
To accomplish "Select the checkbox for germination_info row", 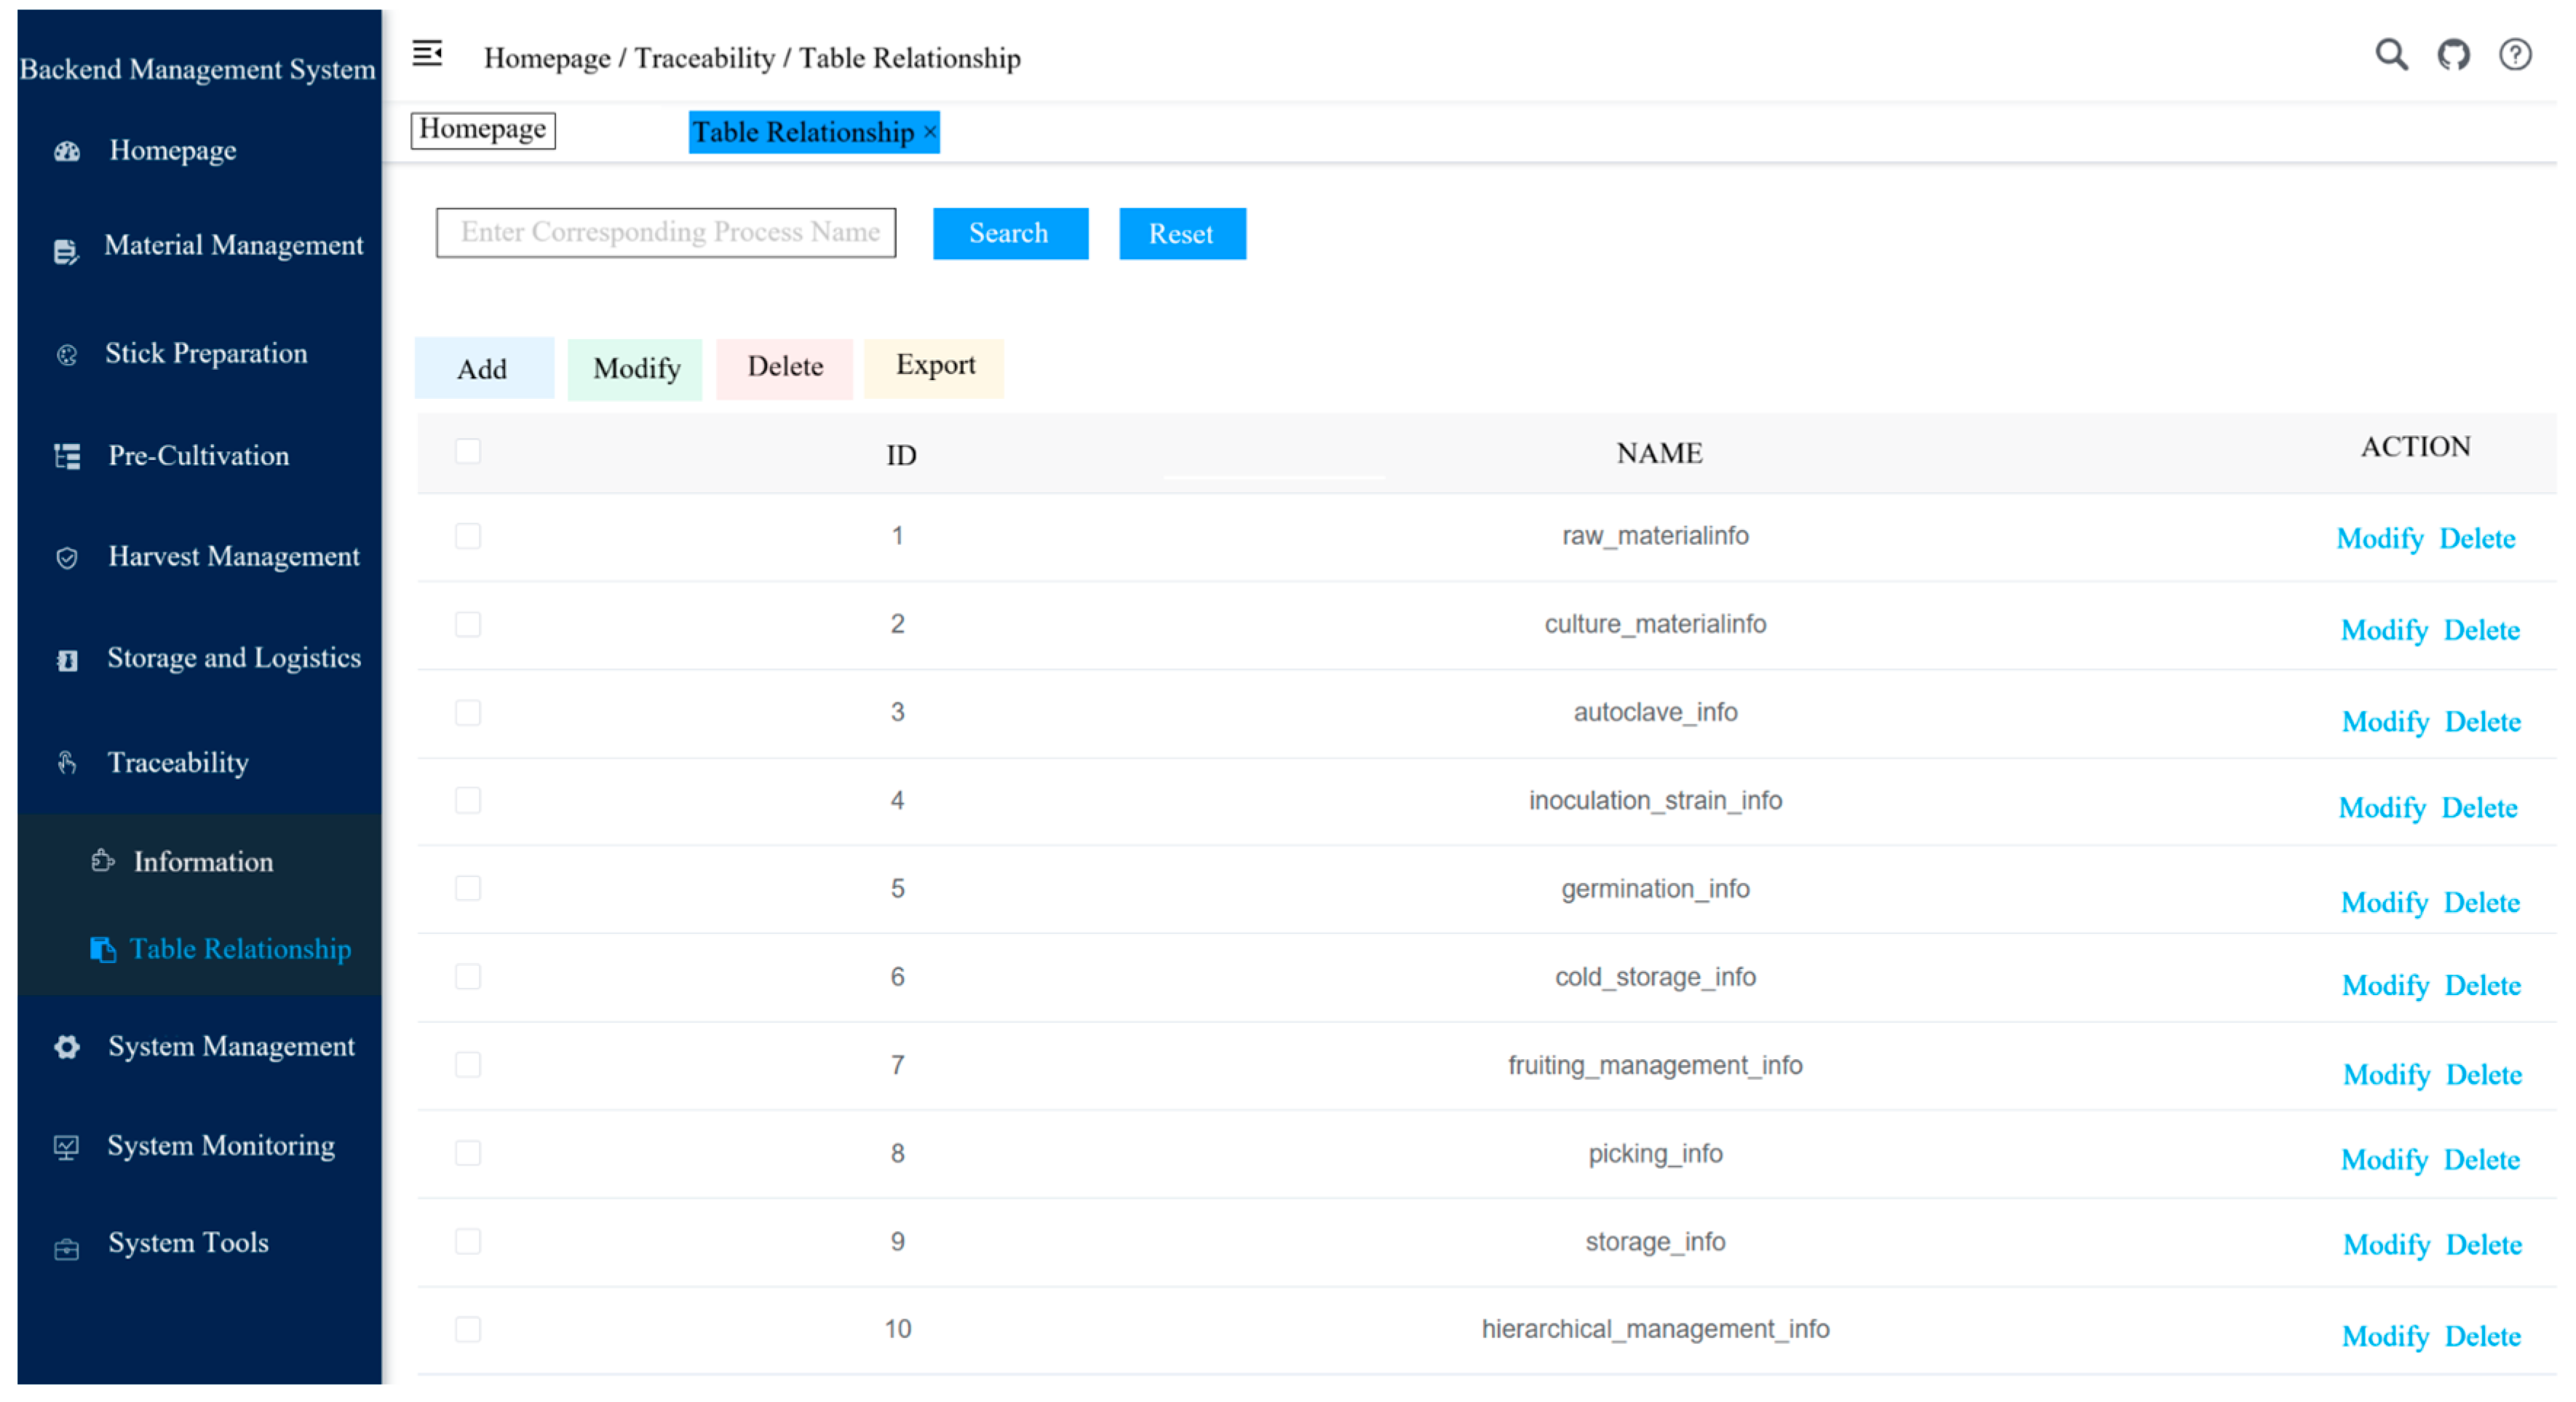I will pyautogui.click(x=468, y=888).
